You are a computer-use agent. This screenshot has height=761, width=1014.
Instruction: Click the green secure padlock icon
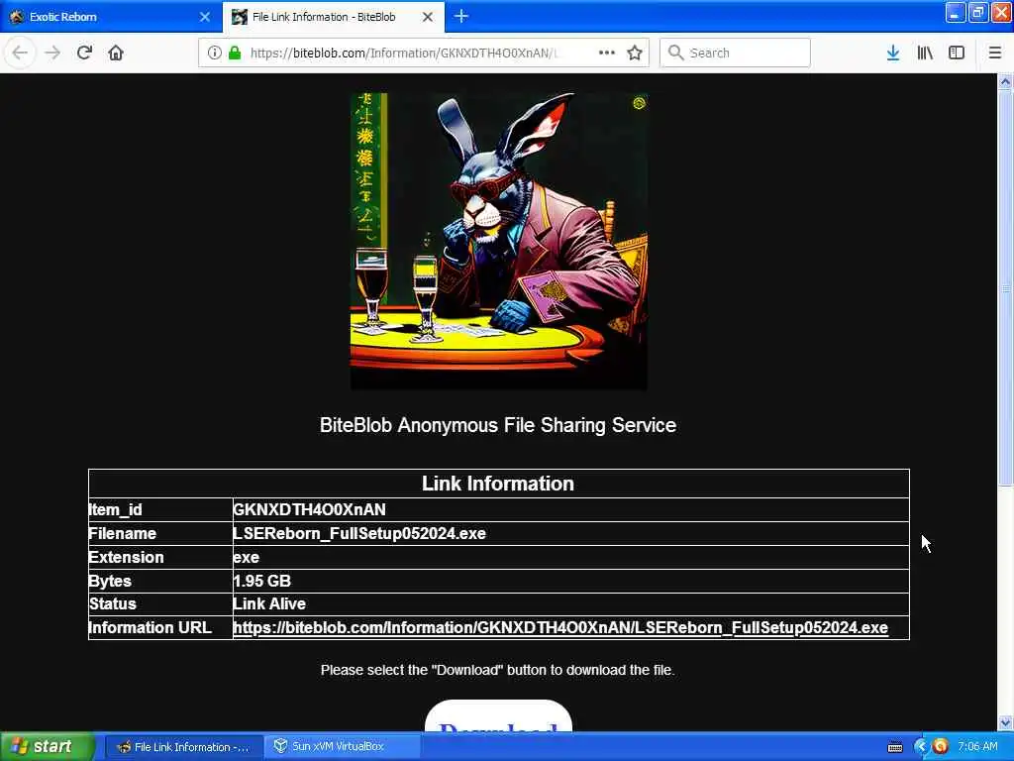235,54
